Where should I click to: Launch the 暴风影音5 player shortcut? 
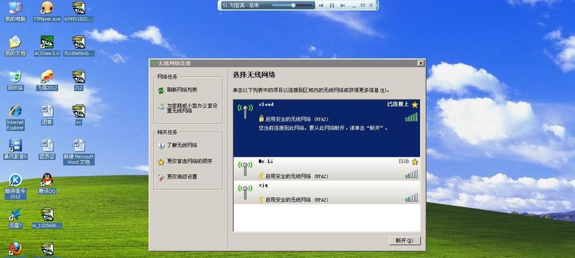coord(15,149)
